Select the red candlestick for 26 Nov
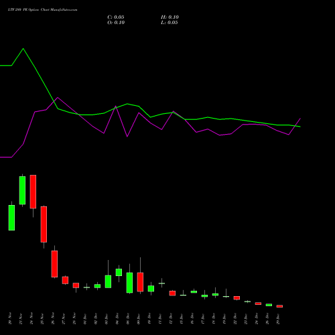The height and width of the screenshot is (335, 335). point(54,264)
